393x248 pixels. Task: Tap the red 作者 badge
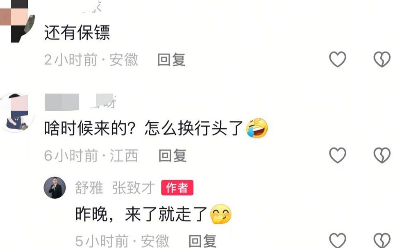(x=177, y=188)
